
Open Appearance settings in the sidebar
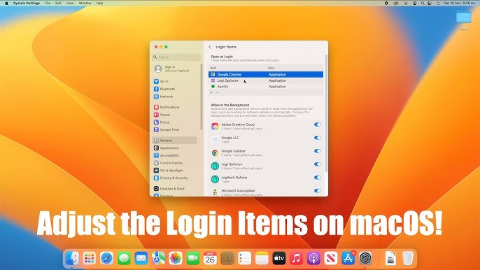pyautogui.click(x=167, y=148)
